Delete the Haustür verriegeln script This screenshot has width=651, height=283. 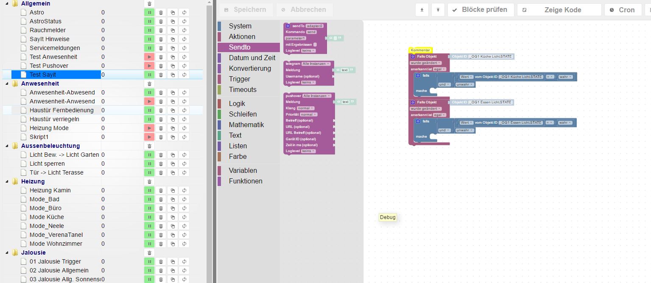click(161, 119)
